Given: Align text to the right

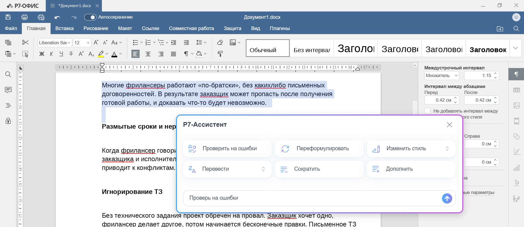Looking at the screenshot, I should 161,54.
